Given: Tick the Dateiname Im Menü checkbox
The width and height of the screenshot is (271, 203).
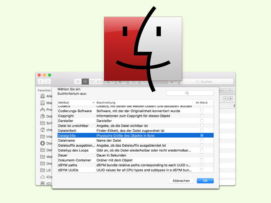Looking at the screenshot, I should click(x=202, y=140).
